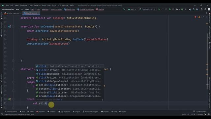Click the '4 spaces' indent setting
The image size is (211, 119).
coord(199,114)
